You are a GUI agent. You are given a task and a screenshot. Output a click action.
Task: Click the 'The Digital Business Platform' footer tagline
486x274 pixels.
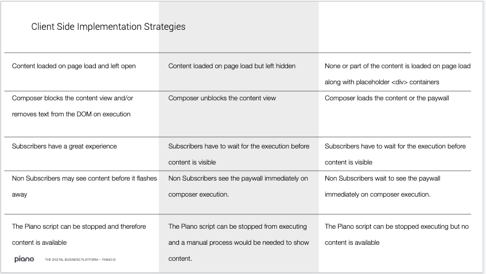pos(80,260)
